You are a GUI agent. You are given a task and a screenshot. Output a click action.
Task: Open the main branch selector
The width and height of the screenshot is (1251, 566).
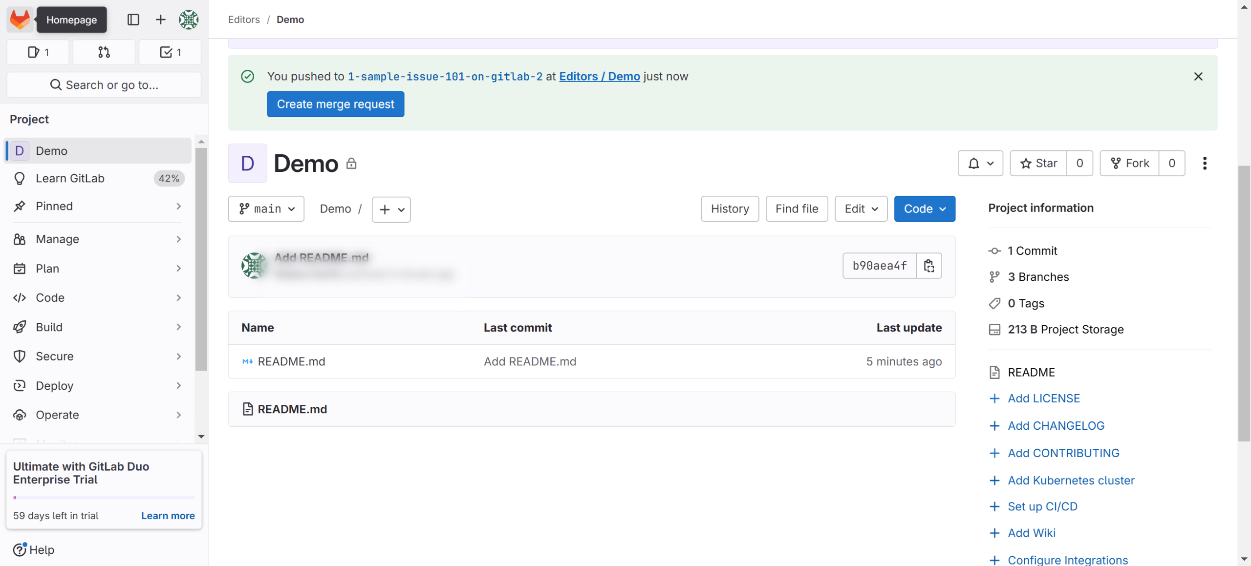pos(266,209)
